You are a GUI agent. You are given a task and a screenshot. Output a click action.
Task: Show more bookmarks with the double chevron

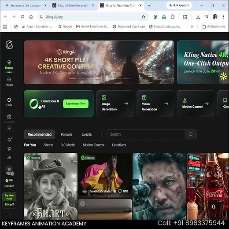pos(192,26)
